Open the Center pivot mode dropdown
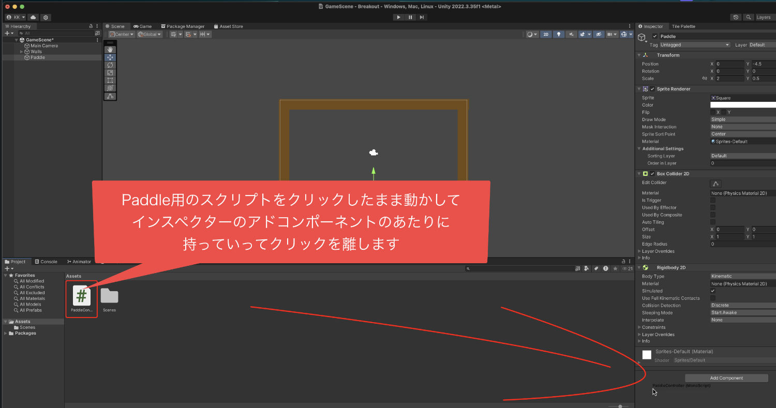 click(122, 34)
